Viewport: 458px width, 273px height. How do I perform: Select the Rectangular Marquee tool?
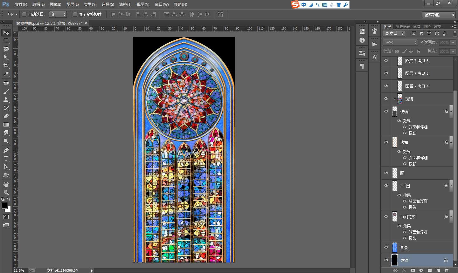pos(6,41)
